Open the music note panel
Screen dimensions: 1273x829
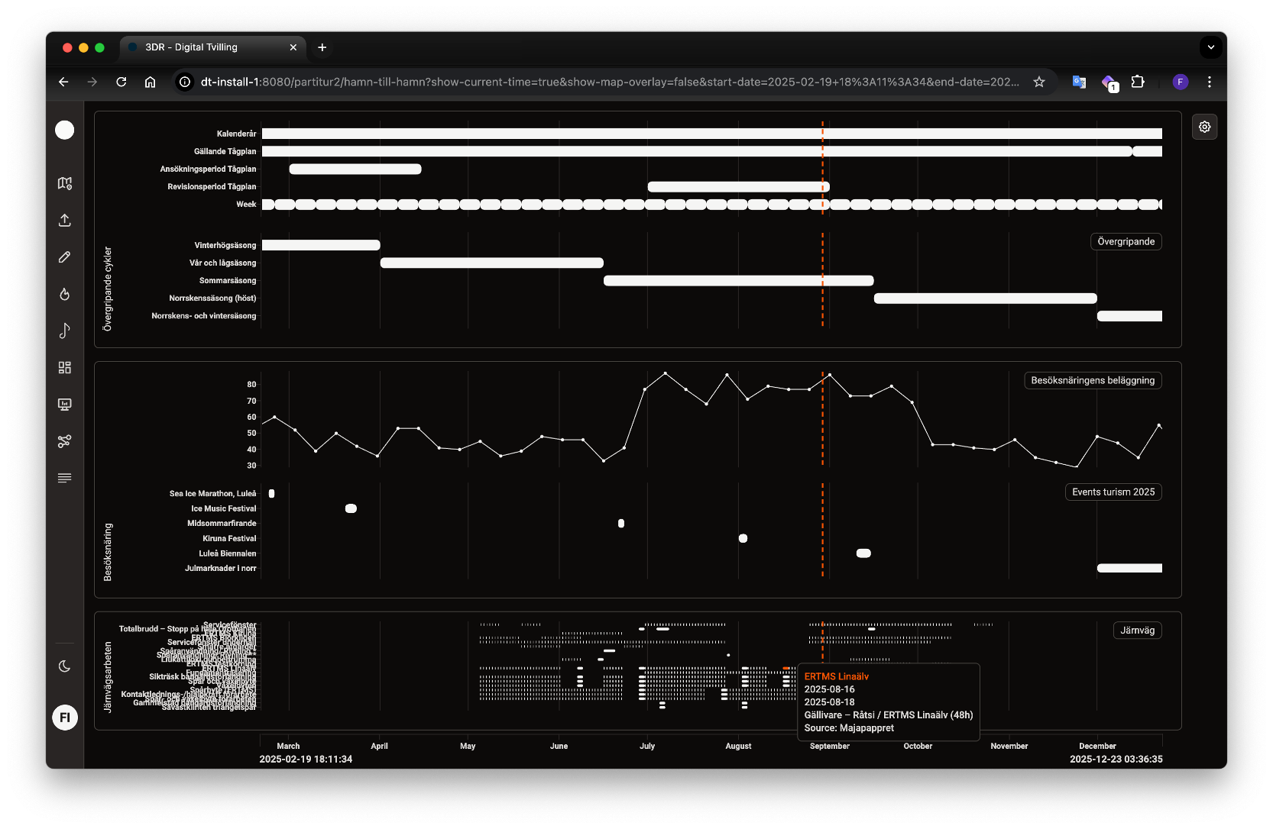pyautogui.click(x=64, y=331)
